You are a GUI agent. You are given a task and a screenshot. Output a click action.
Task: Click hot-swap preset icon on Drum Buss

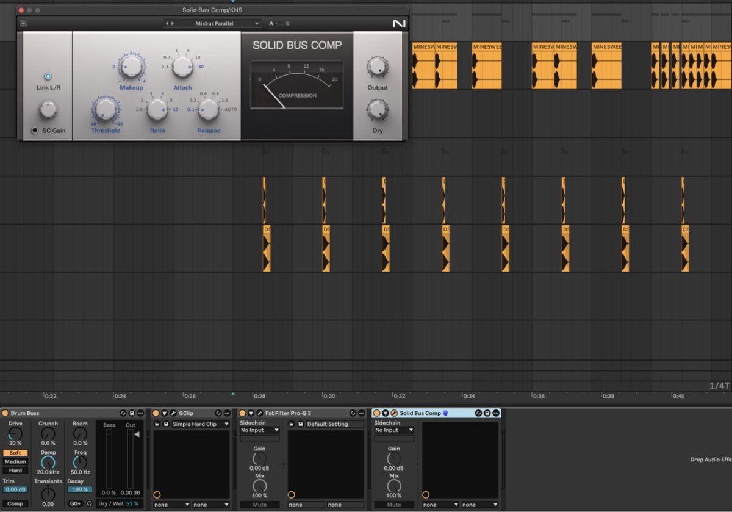point(123,413)
